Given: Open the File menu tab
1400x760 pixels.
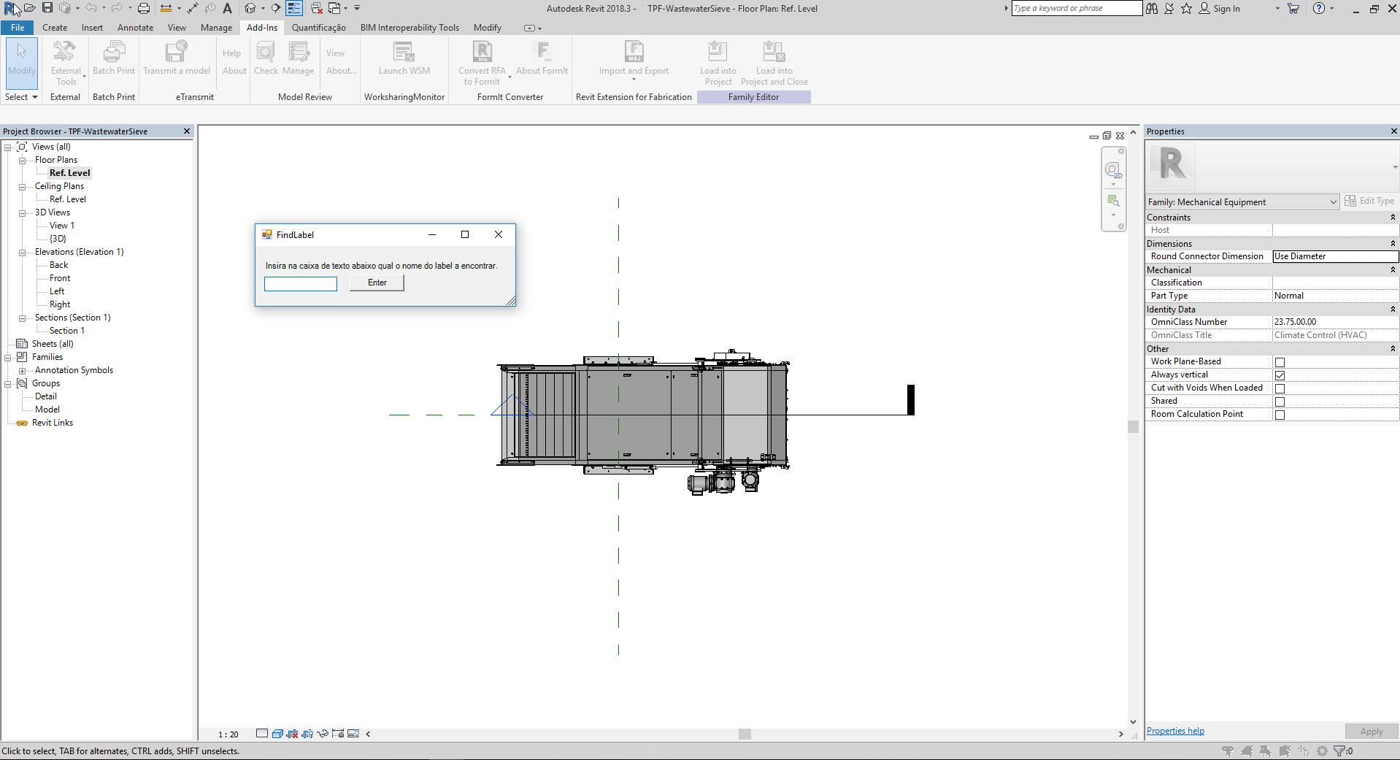Looking at the screenshot, I should click(18, 28).
